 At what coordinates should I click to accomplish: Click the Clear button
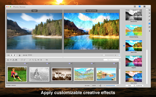click(130, 86)
